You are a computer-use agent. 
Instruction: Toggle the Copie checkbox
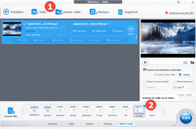174,87
